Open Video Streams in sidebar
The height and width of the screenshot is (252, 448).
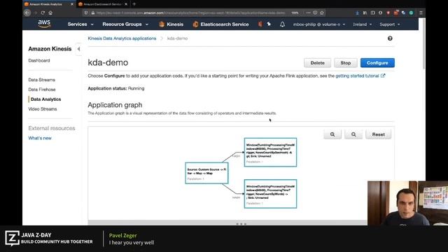[43, 109]
